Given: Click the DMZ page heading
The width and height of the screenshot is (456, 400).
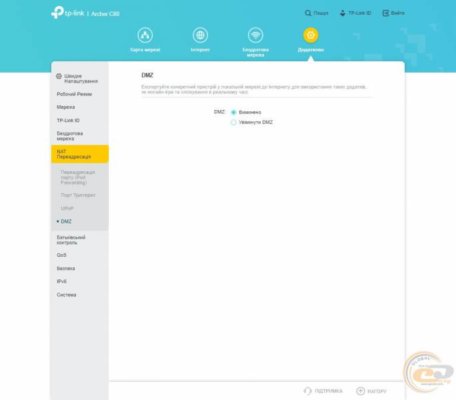Looking at the screenshot, I should click(147, 75).
